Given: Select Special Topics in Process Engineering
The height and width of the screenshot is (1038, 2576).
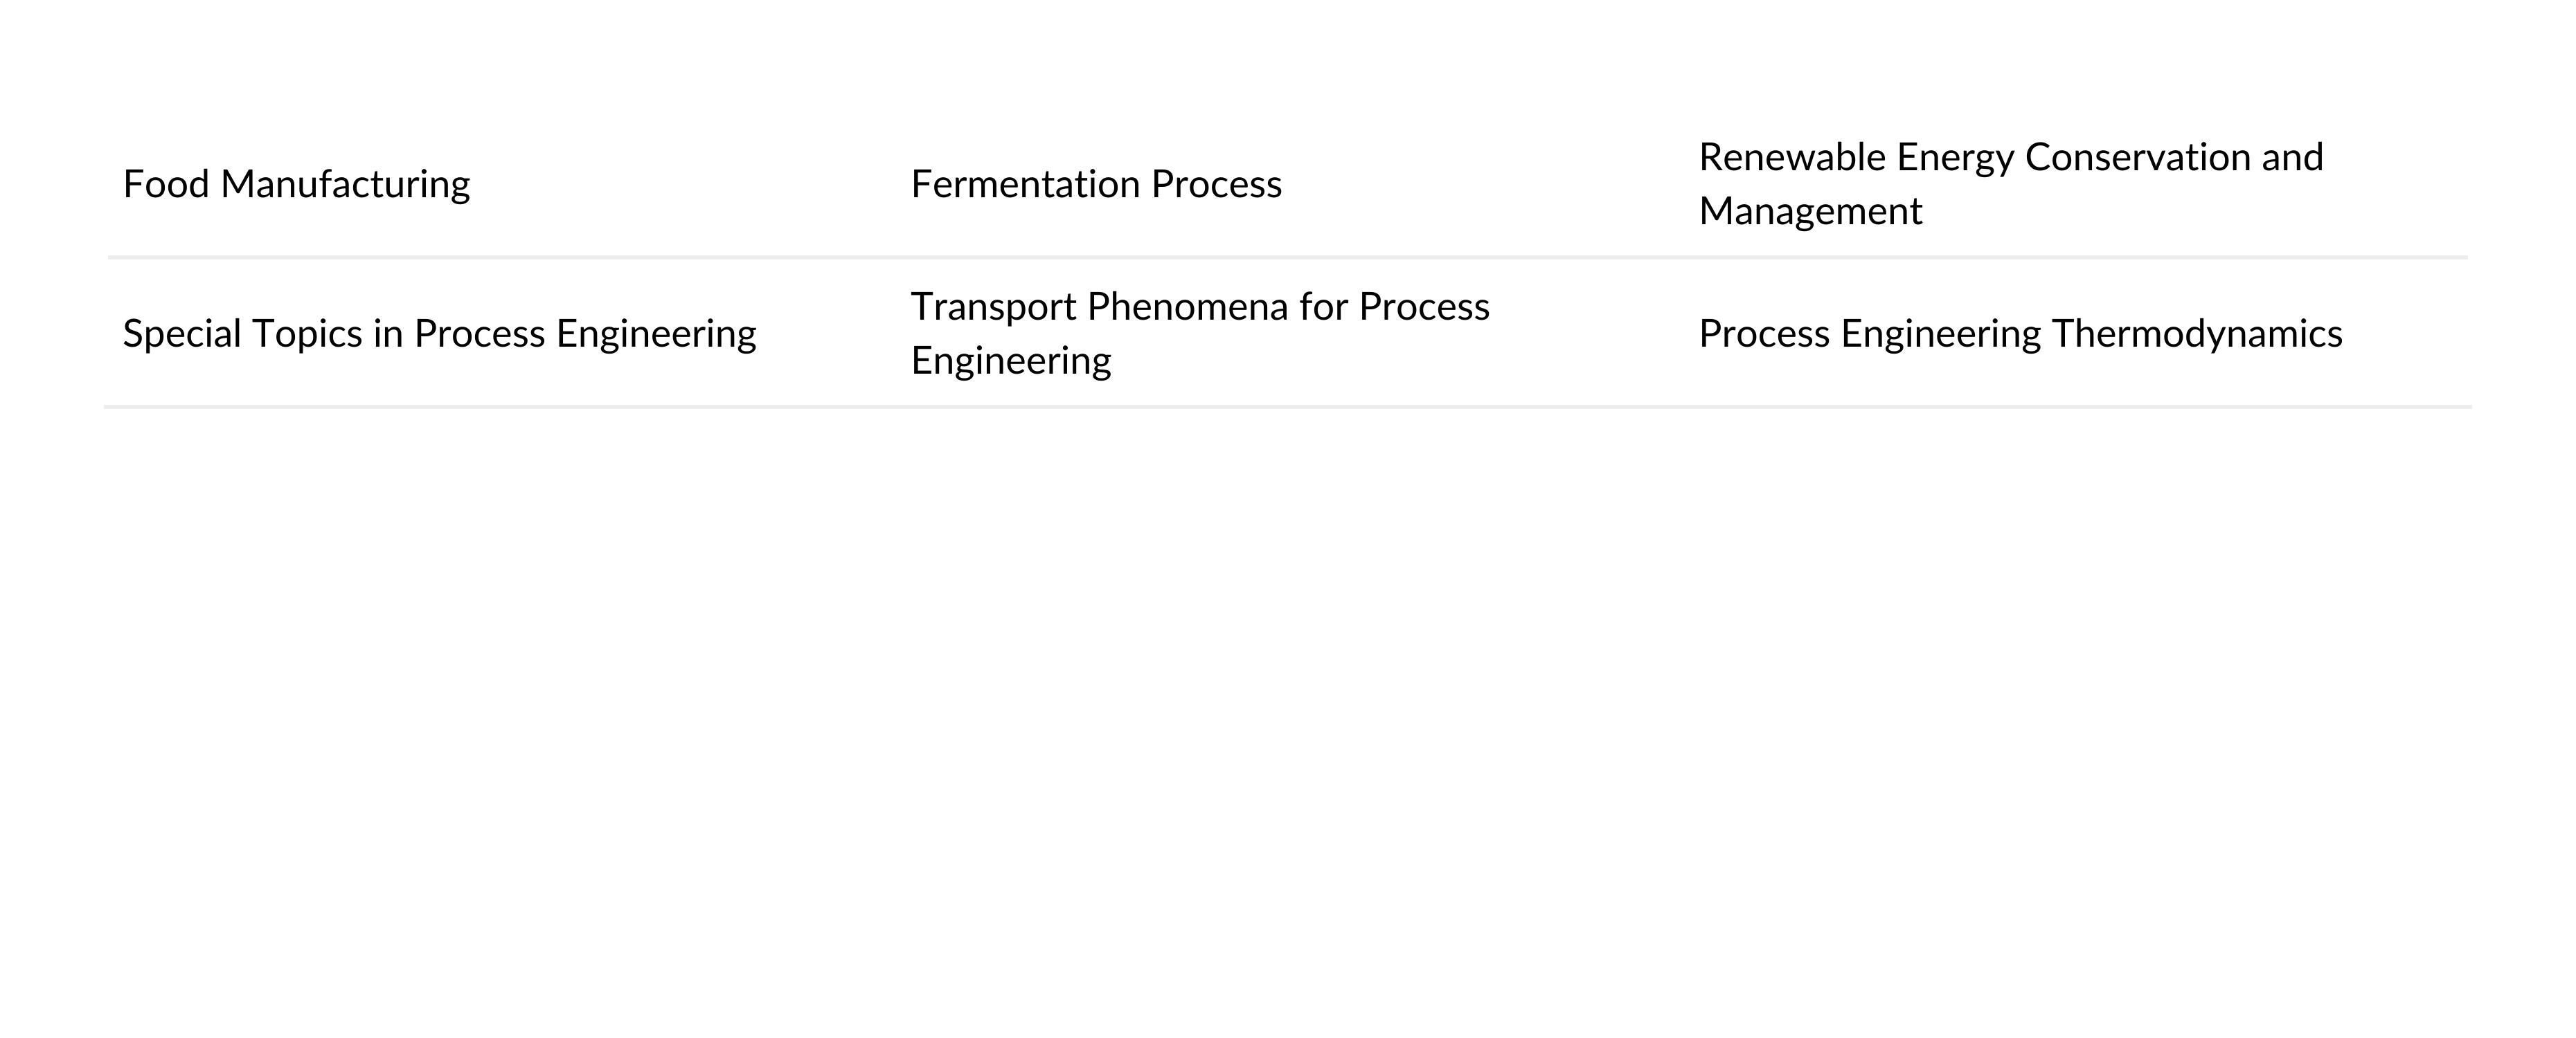Looking at the screenshot, I should 439,334.
